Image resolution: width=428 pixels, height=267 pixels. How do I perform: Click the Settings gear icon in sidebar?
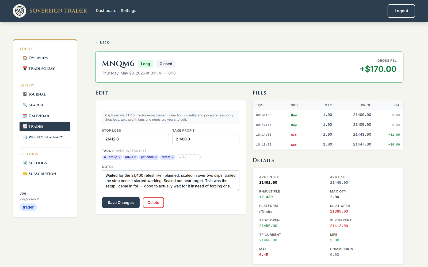[x=25, y=163]
